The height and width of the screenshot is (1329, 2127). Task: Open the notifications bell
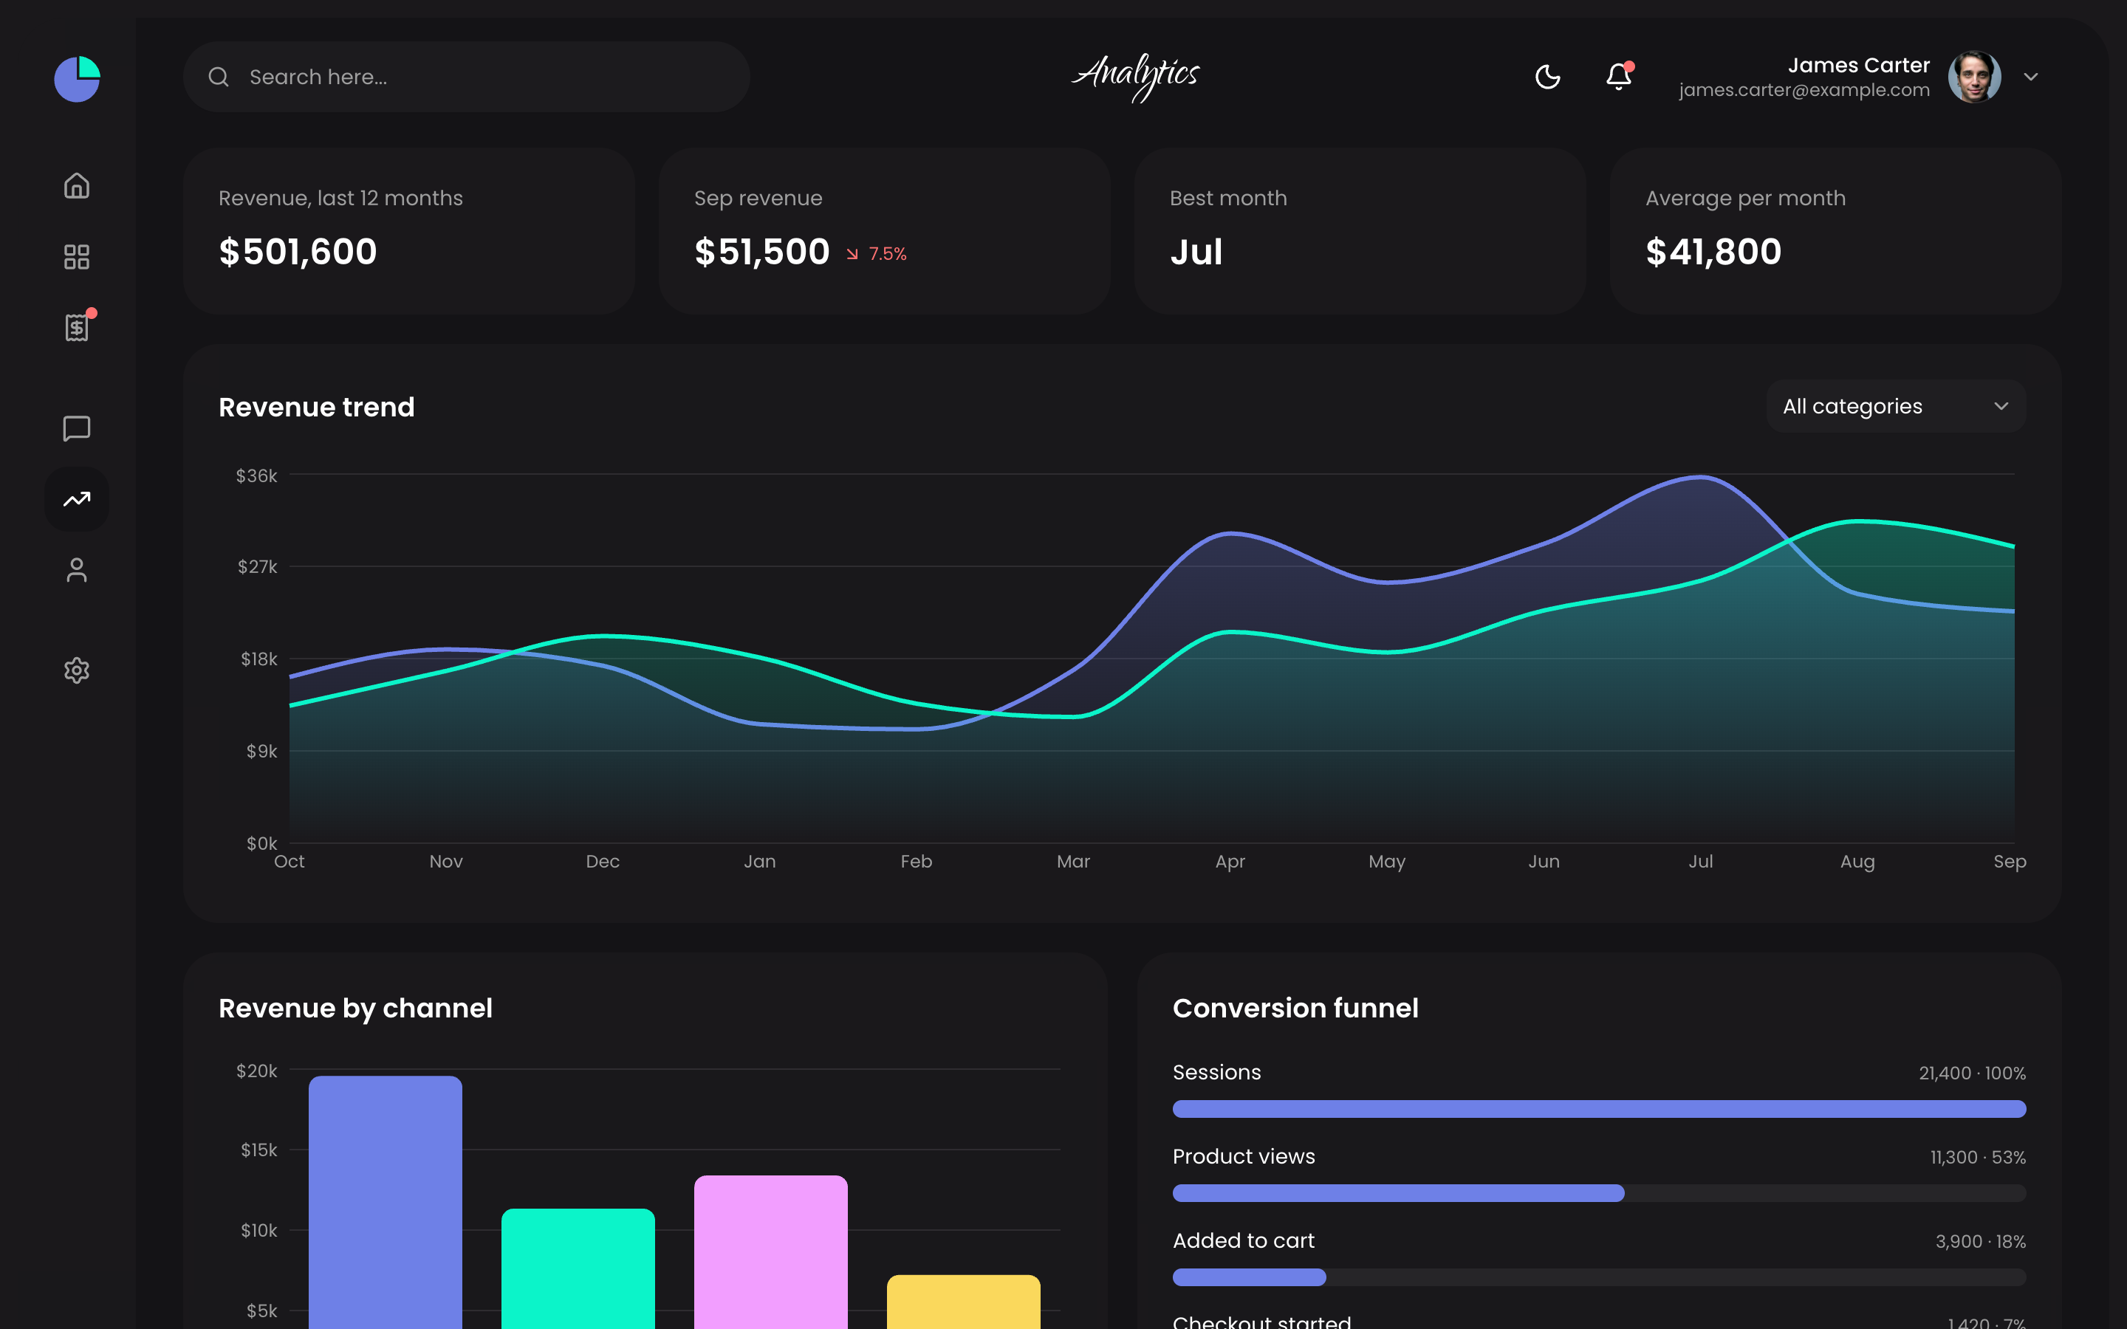[1619, 77]
